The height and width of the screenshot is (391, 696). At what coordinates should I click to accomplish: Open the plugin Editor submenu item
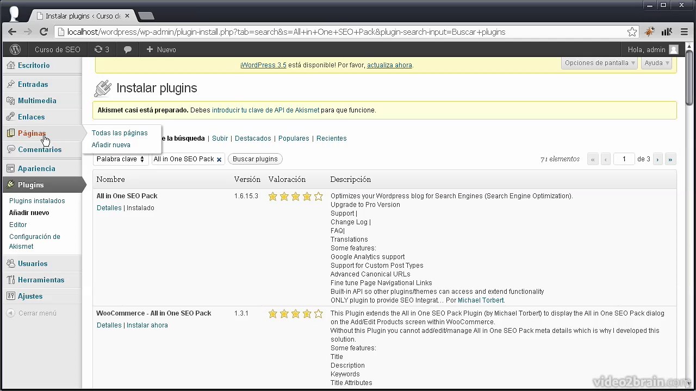[x=18, y=225]
